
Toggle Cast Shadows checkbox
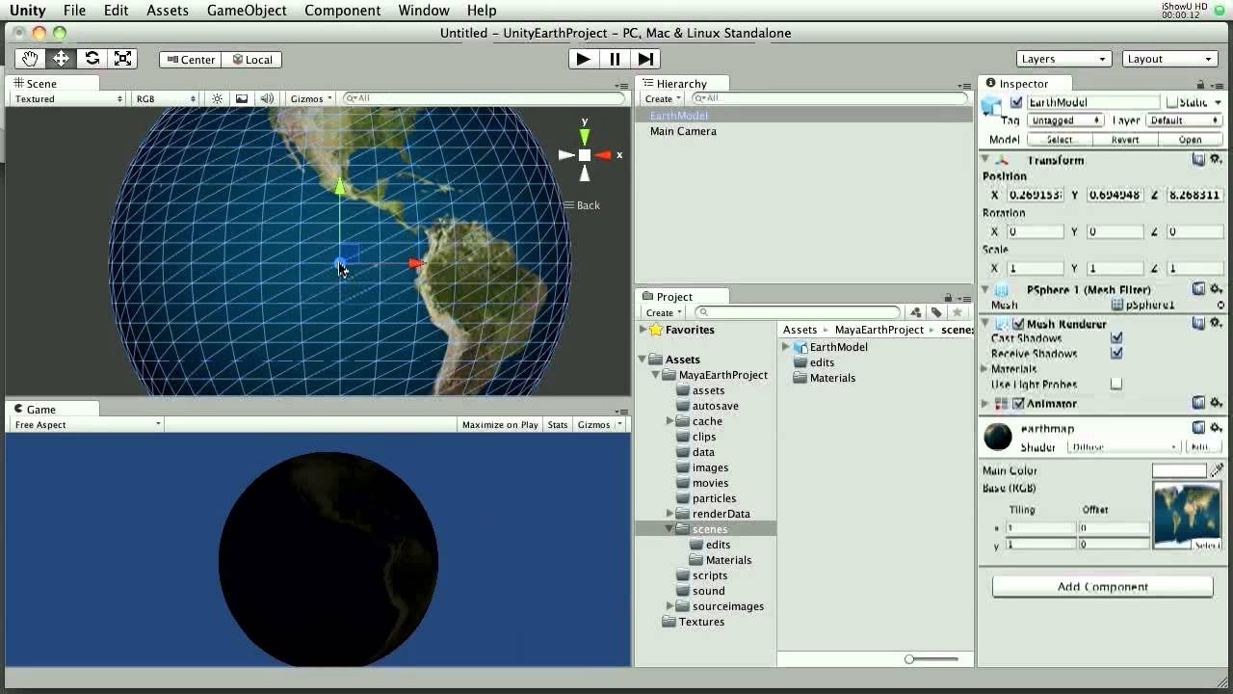point(1116,338)
